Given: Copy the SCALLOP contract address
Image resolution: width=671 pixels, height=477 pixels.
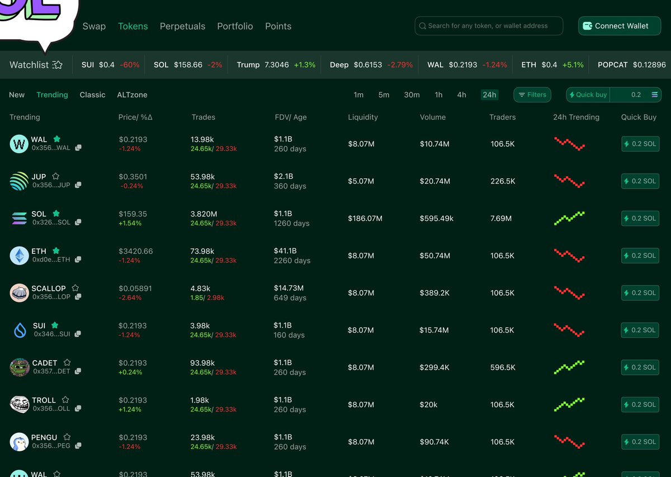Looking at the screenshot, I should [78, 297].
